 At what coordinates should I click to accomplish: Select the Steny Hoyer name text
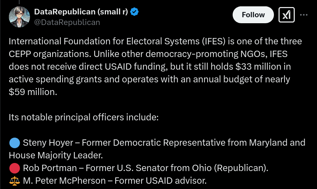pos(48,143)
